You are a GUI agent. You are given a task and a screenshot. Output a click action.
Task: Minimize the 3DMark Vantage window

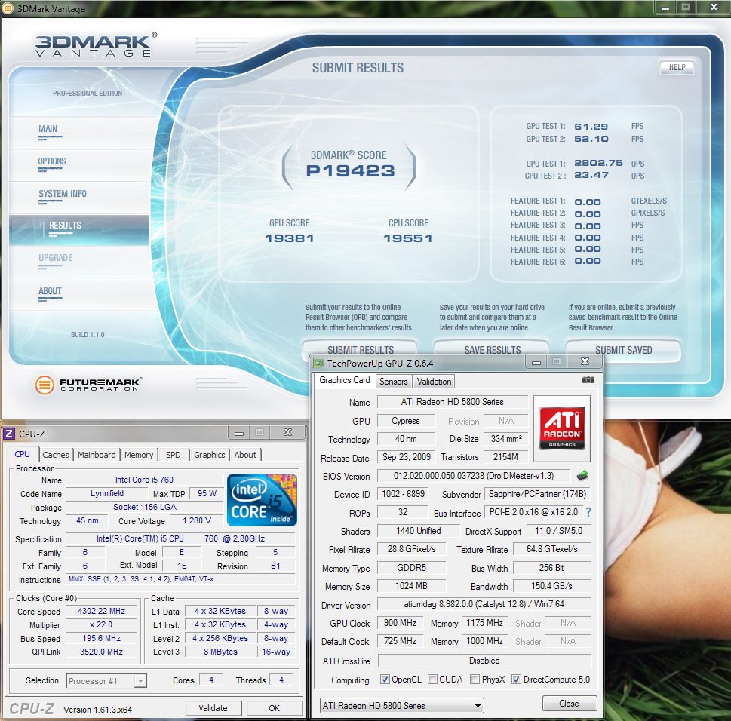click(665, 7)
